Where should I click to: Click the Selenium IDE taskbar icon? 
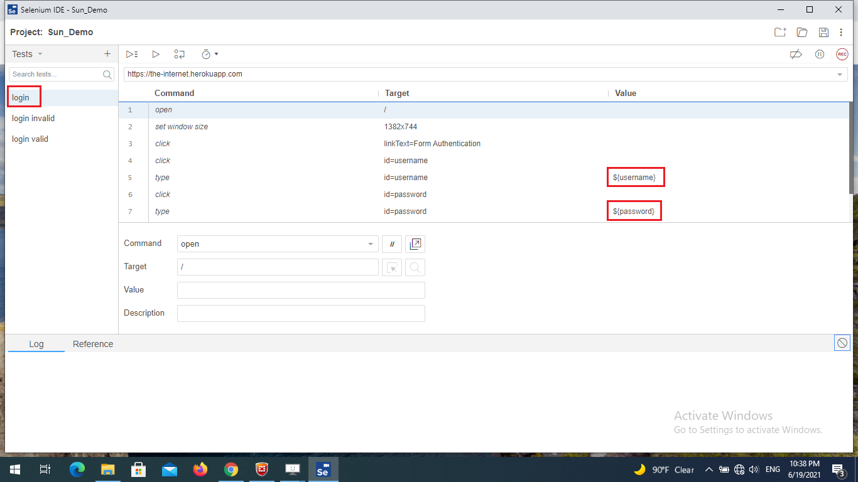tap(323, 469)
